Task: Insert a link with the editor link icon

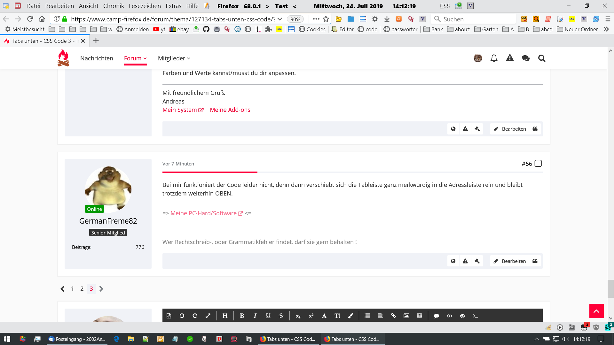Action: tap(393, 316)
